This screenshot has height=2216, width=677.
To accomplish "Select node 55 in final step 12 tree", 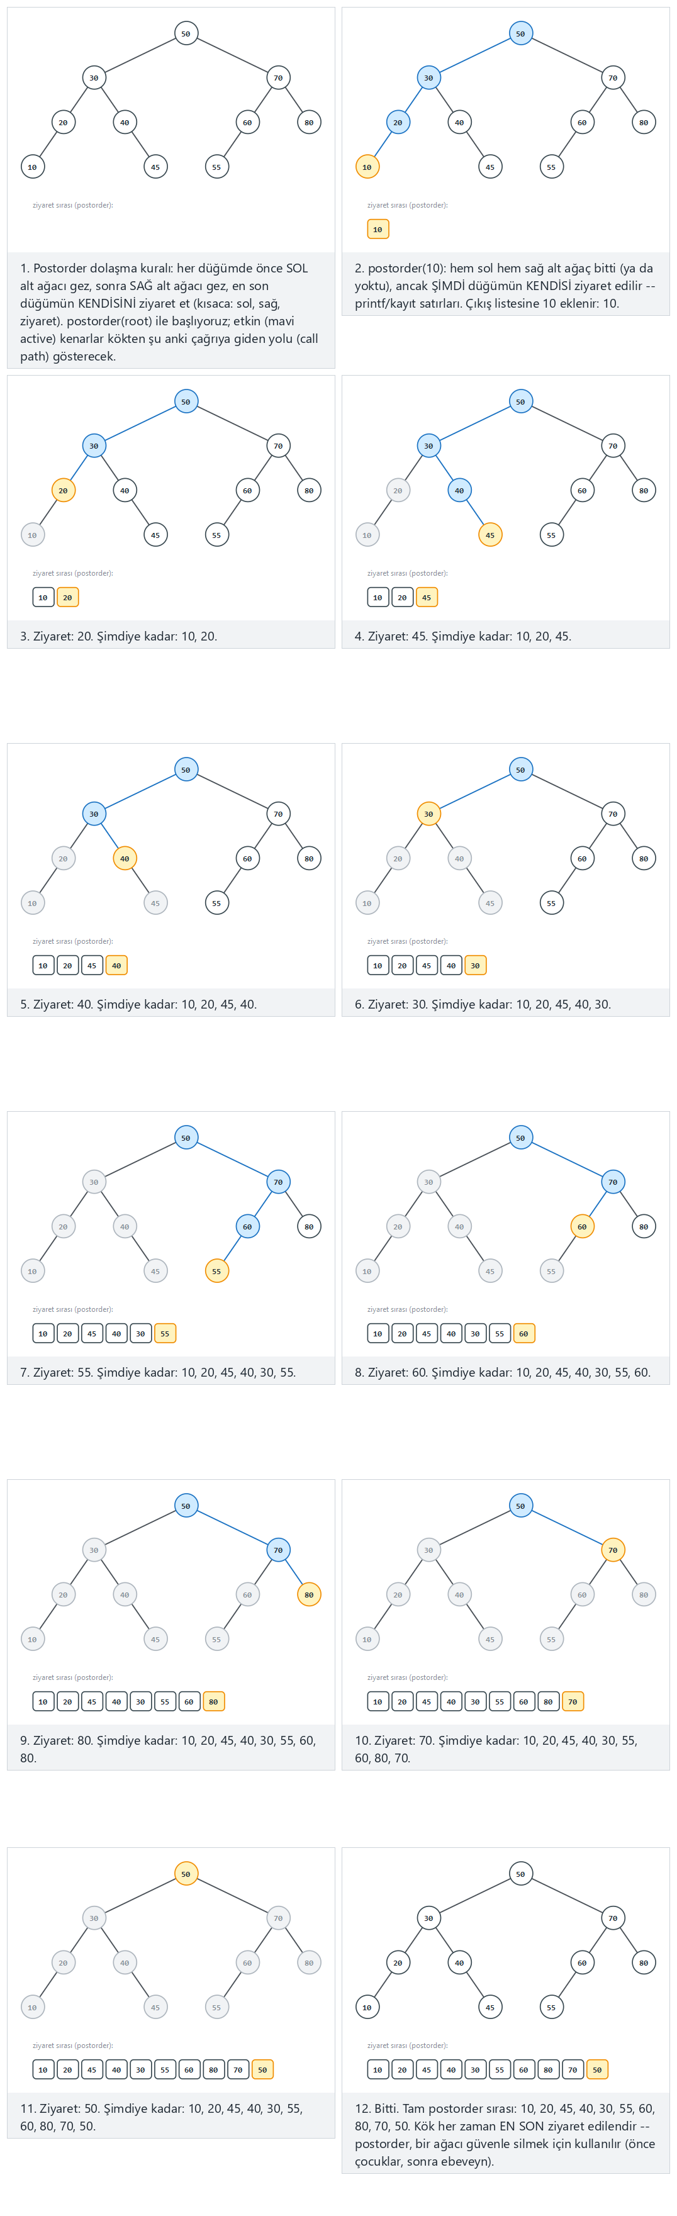I will pyautogui.click(x=551, y=2008).
